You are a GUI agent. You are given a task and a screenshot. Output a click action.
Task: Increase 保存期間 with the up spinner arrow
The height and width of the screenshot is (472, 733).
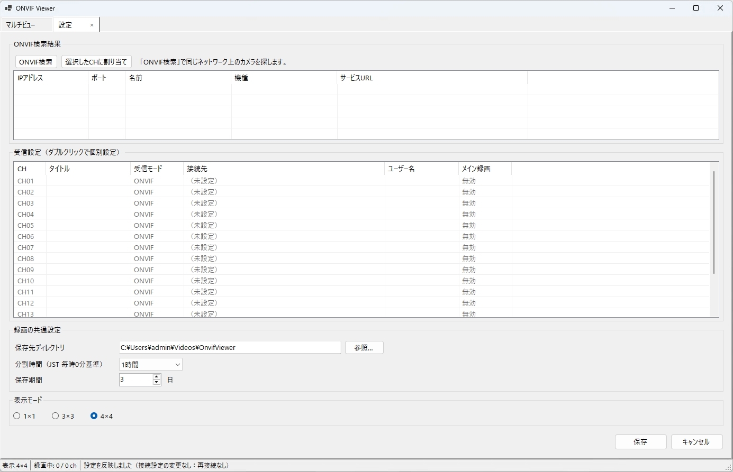click(x=157, y=376)
